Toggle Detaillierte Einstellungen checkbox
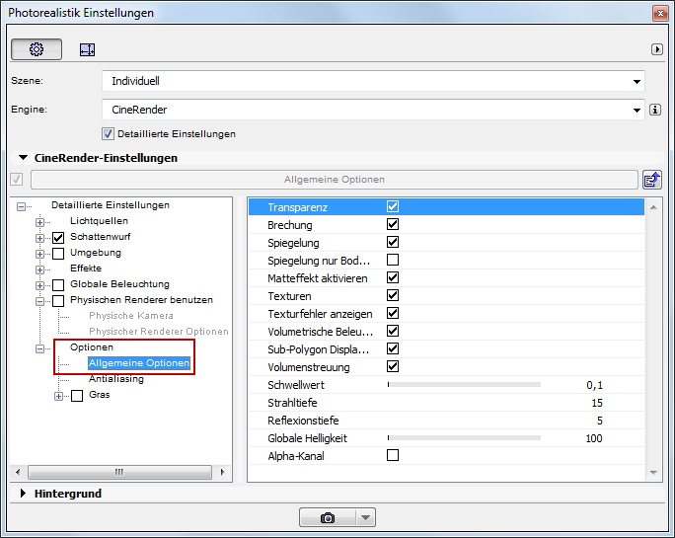The height and width of the screenshot is (538, 675). (108, 134)
